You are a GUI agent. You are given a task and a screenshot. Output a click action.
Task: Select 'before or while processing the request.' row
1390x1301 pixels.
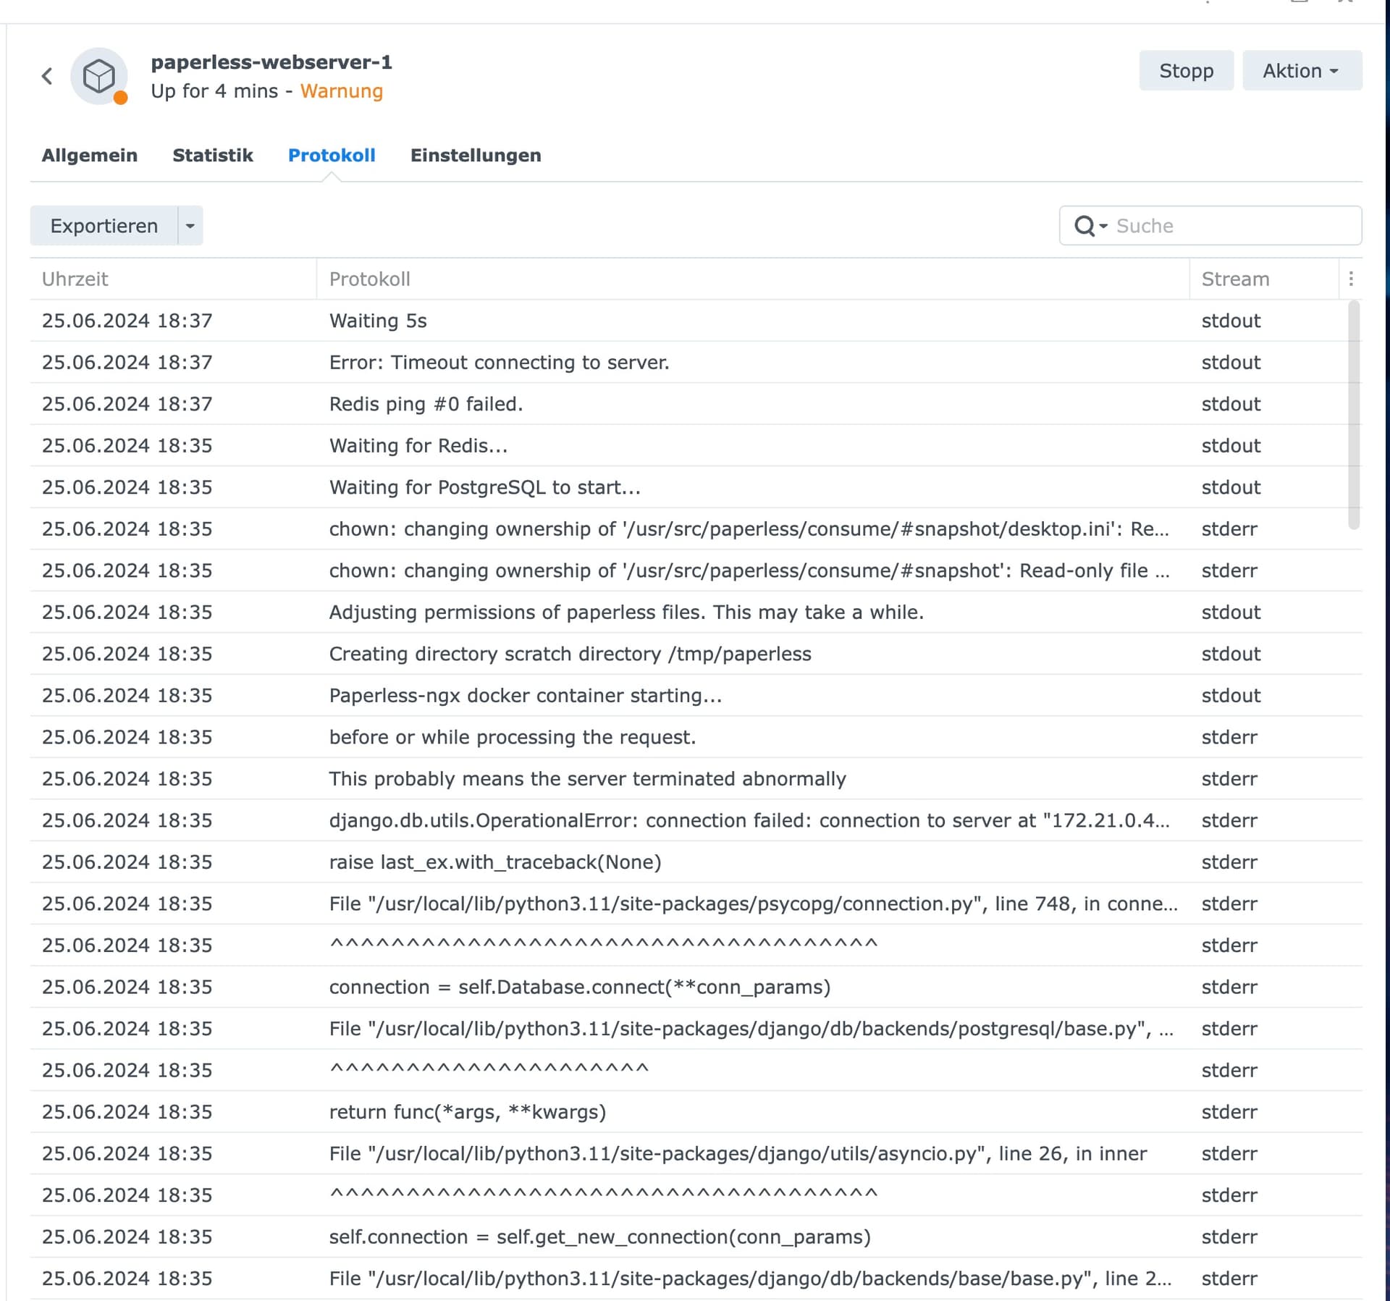pyautogui.click(x=696, y=737)
